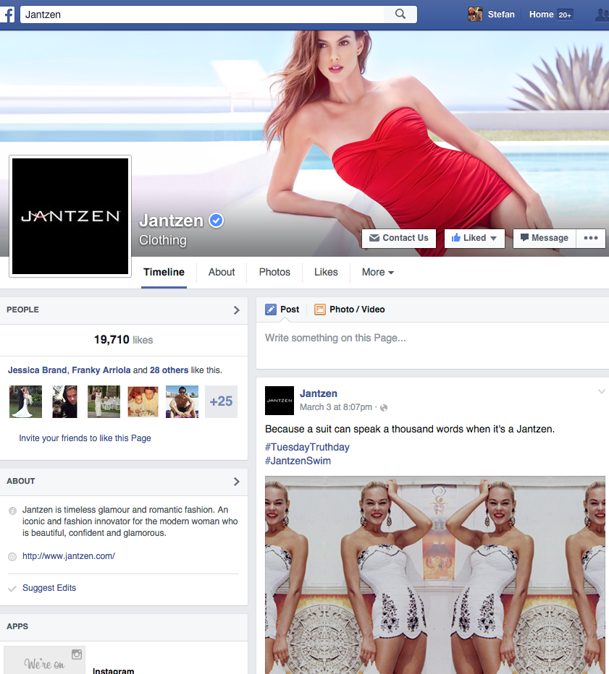
Task: Open the post options chevron menu
Action: click(x=602, y=391)
